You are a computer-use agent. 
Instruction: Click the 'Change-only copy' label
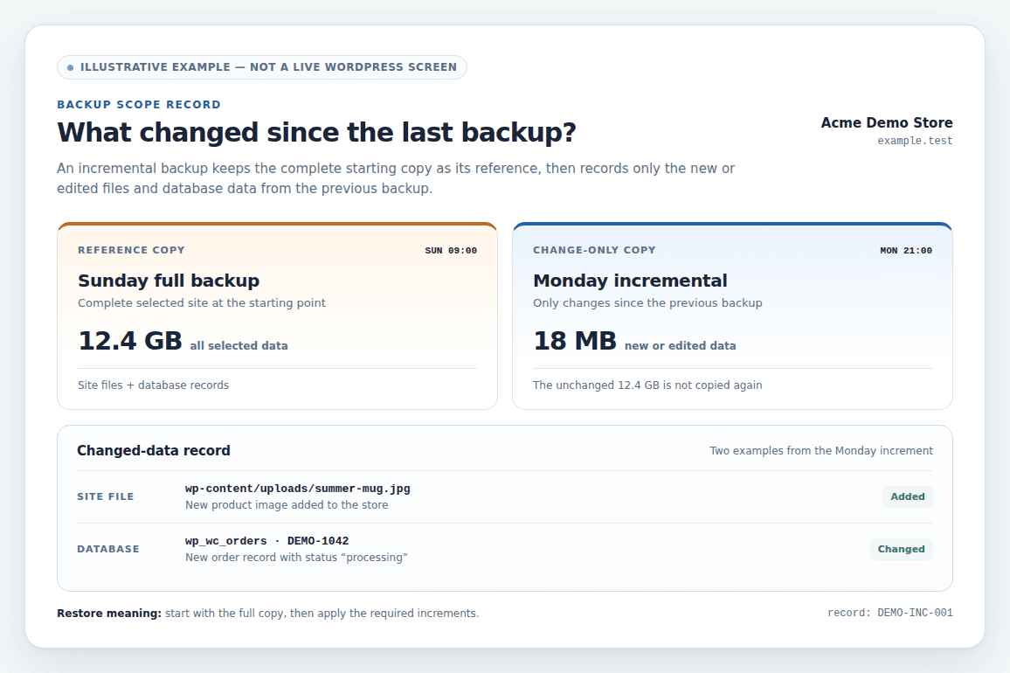594,250
